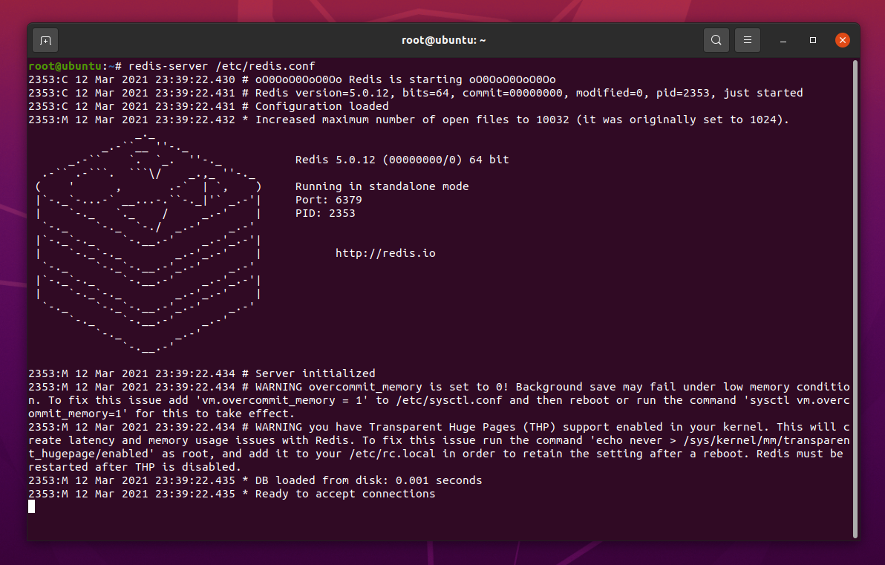Click the 'Server initialized' line
Screen dimensions: 885x565
(x=201, y=373)
